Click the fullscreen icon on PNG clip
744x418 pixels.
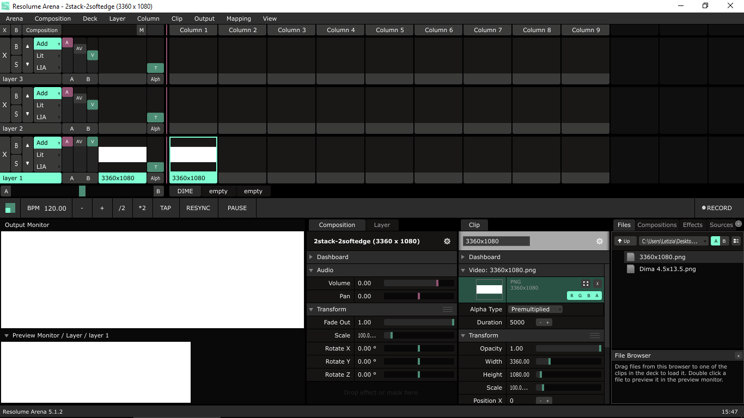[586, 284]
